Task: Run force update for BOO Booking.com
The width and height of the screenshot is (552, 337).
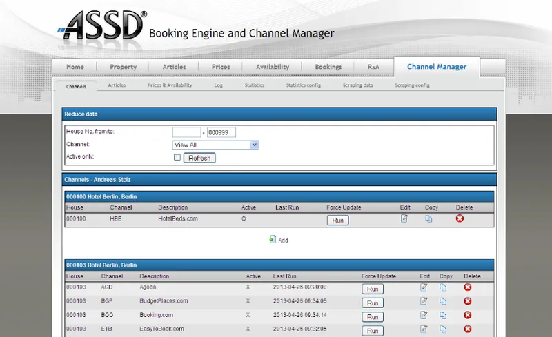Action: [373, 316]
